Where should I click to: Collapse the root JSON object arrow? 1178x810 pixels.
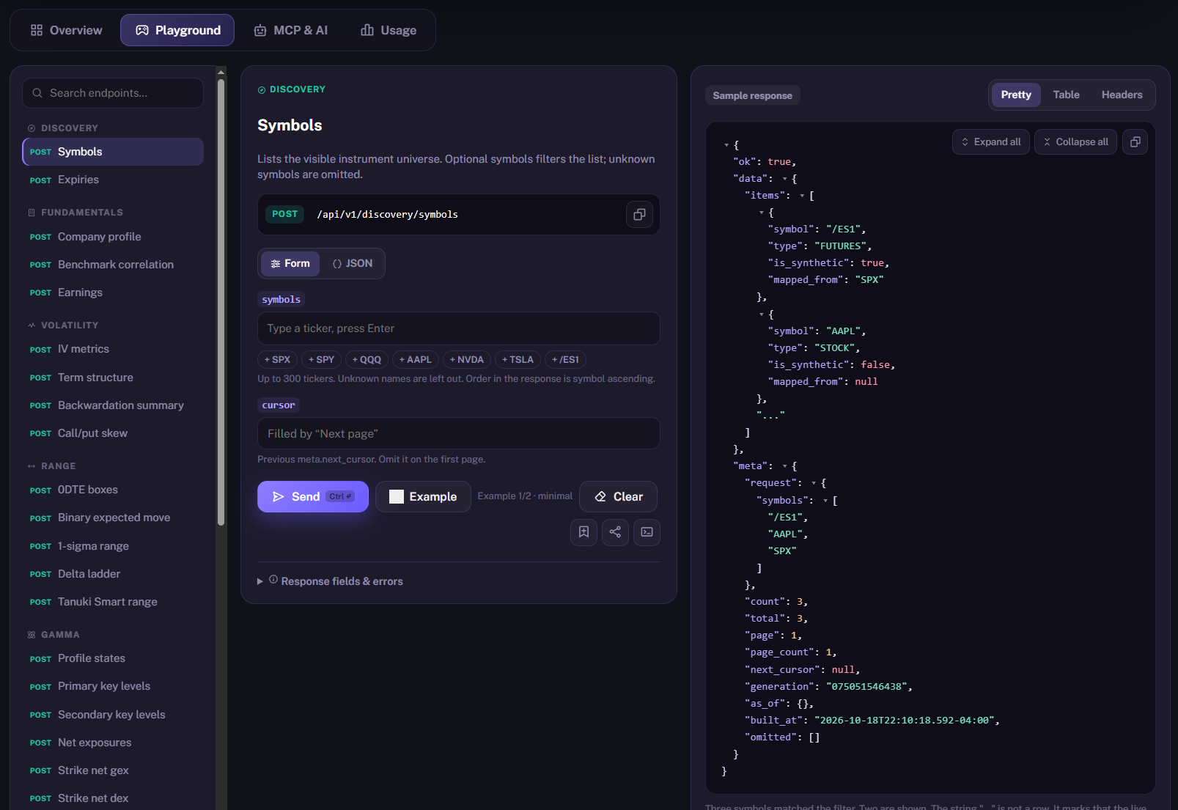point(726,145)
